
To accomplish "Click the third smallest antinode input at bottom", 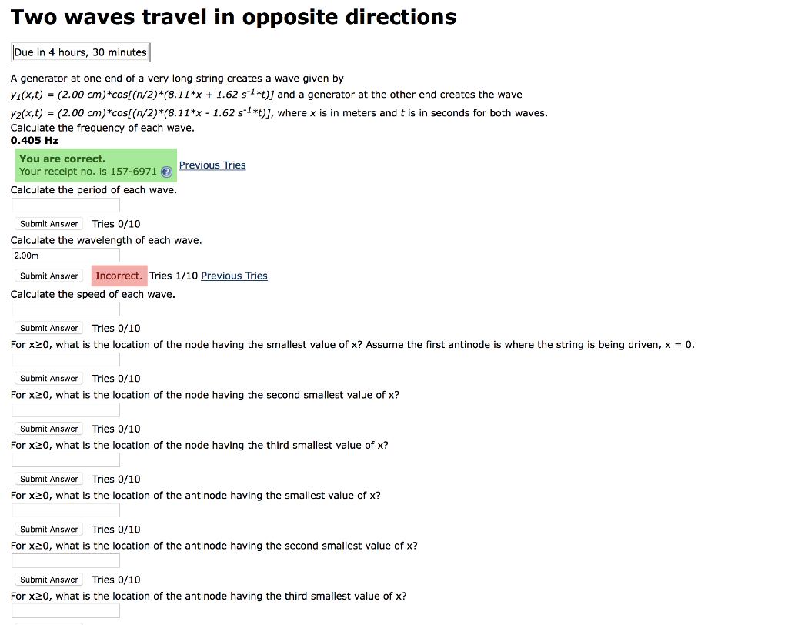I will coord(65,610).
